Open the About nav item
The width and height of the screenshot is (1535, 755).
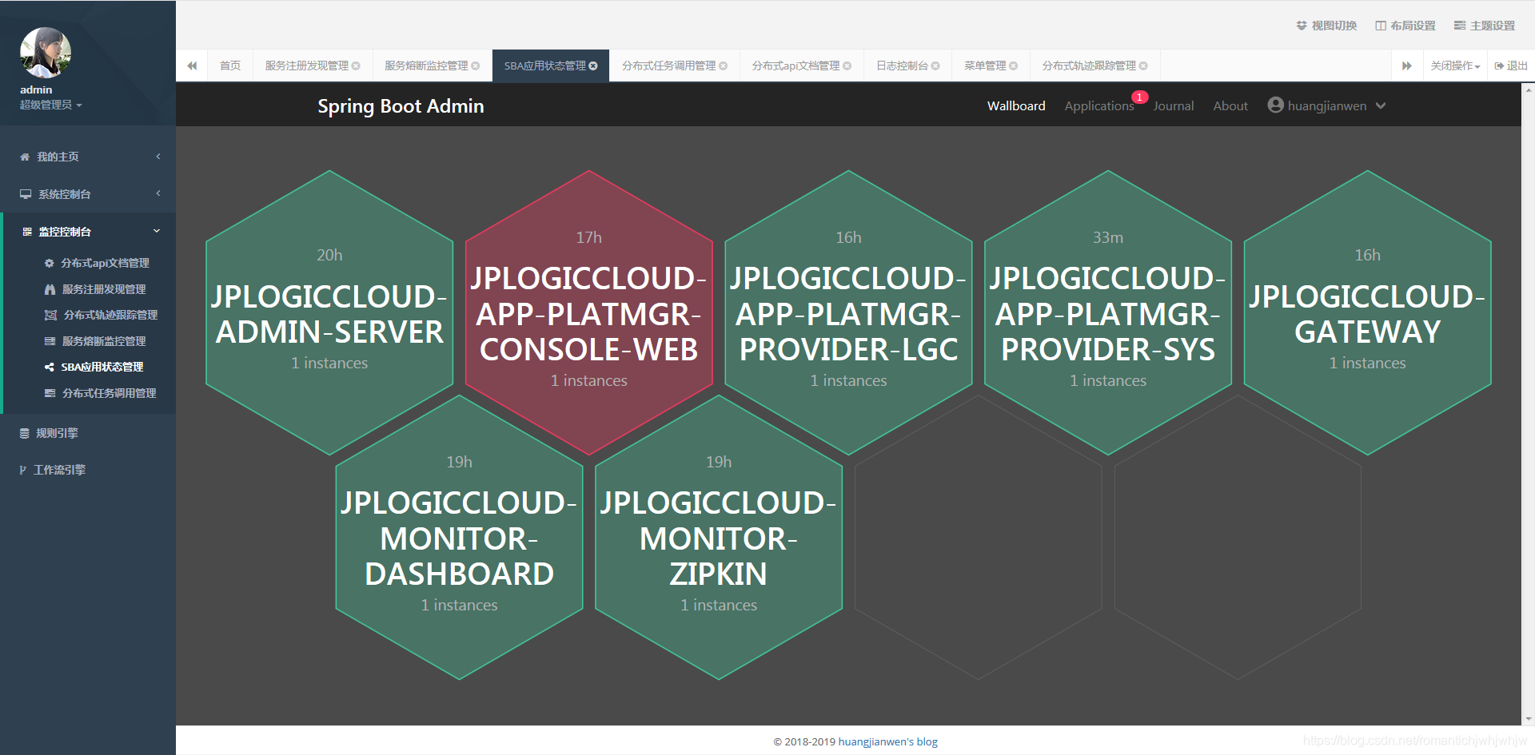(x=1230, y=105)
